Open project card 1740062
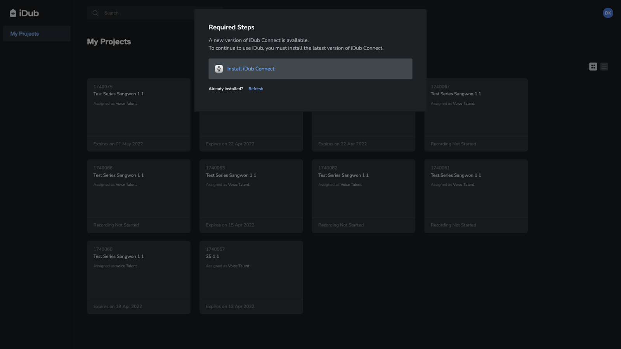Screen dimensions: 621x349 363,196
